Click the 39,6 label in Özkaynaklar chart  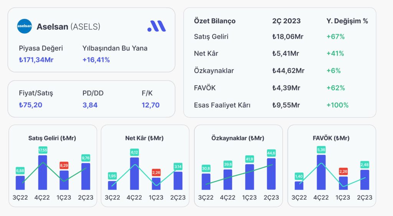tap(228, 164)
